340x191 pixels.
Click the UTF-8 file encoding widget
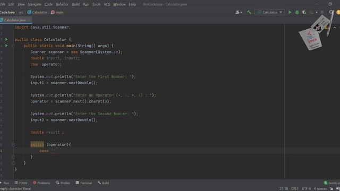306,189
